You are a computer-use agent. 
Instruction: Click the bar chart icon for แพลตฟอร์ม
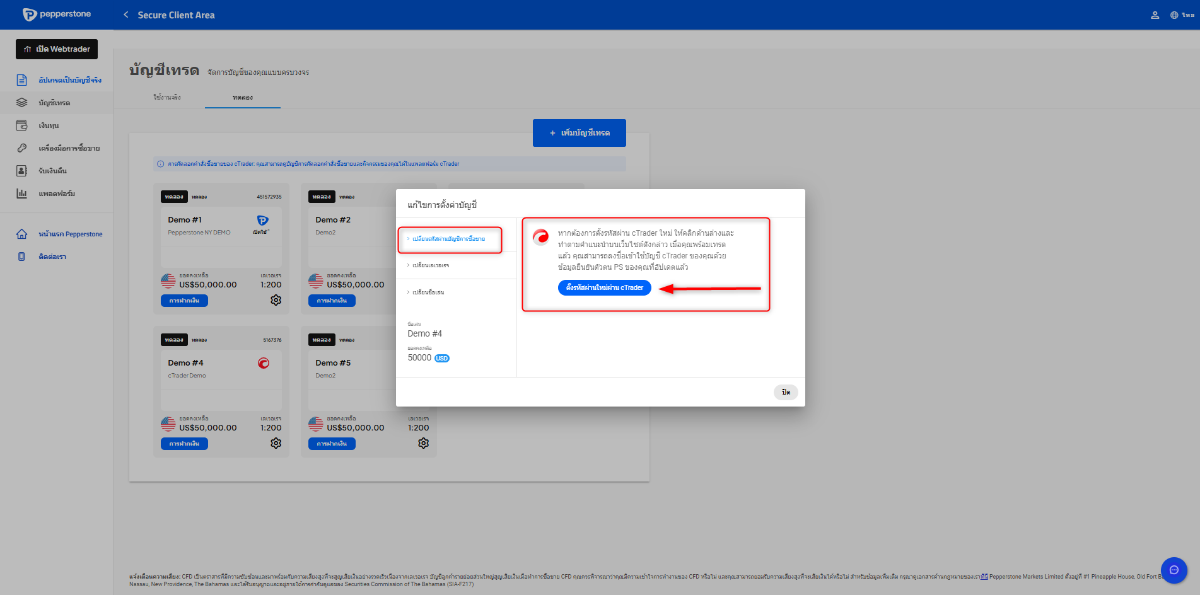(22, 194)
